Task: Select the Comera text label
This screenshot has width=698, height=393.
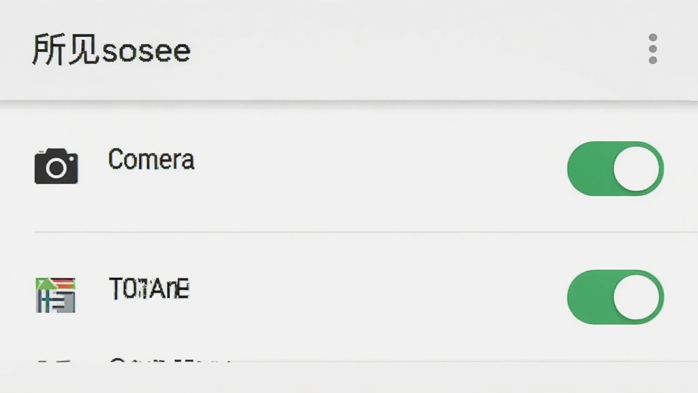Action: point(151,159)
